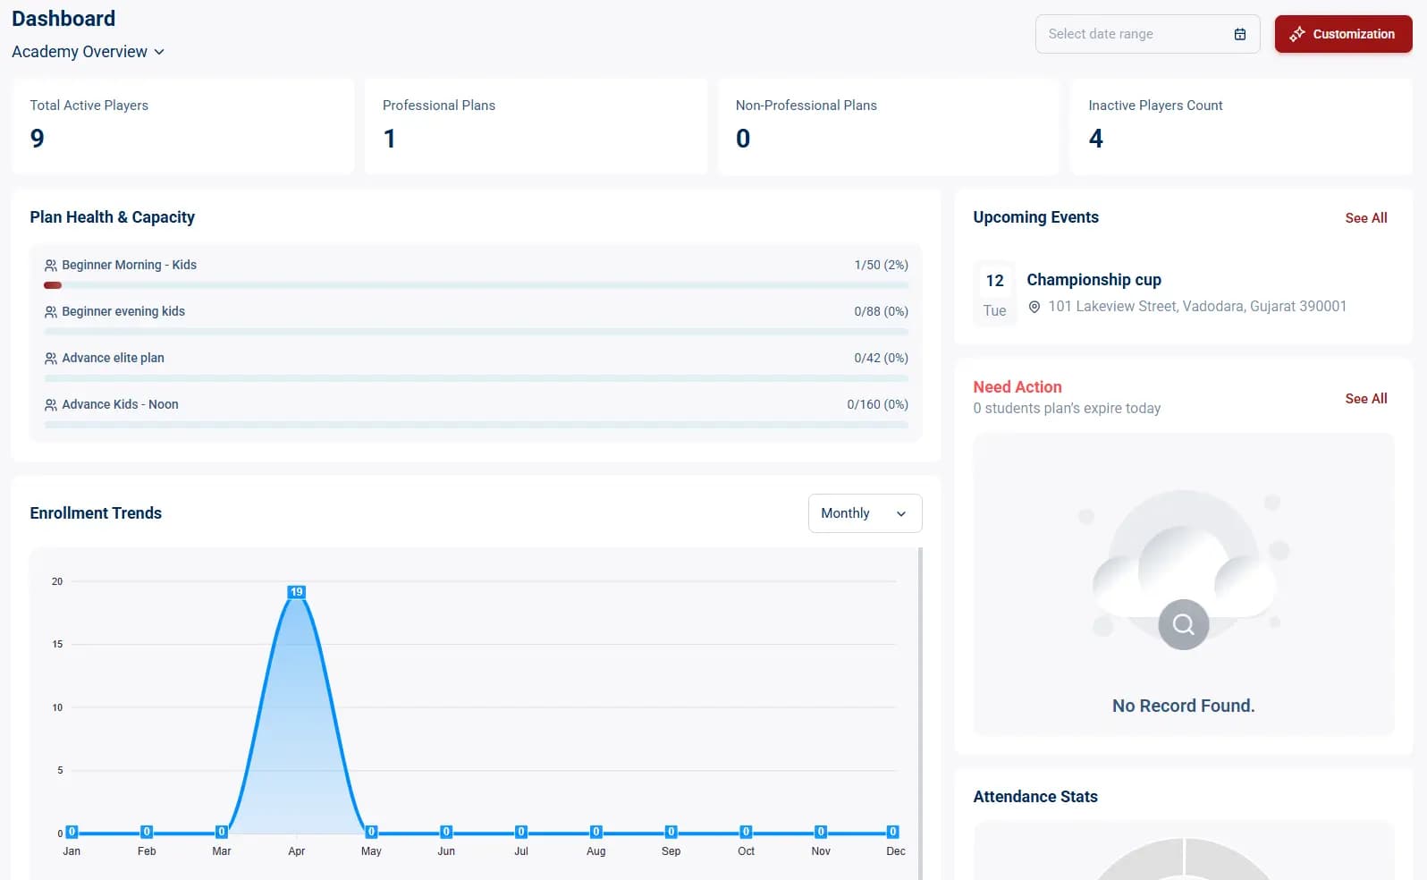Click the Dec label on the chart axis
Screen dimensions: 1427x880
tap(896, 851)
